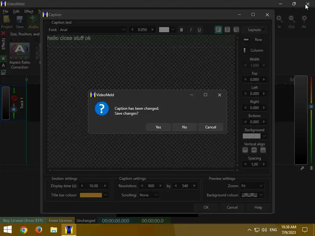Open the Scrolling dropdown set to None
This screenshot has height=236, width=315.
click(149, 195)
